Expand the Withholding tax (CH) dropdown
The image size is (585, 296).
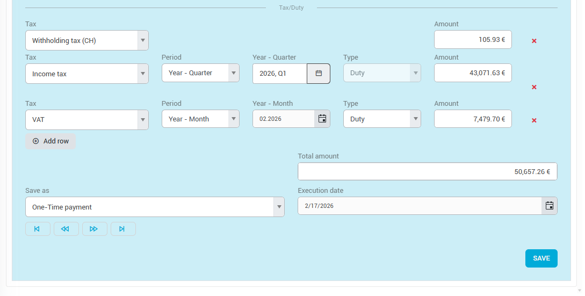142,40
